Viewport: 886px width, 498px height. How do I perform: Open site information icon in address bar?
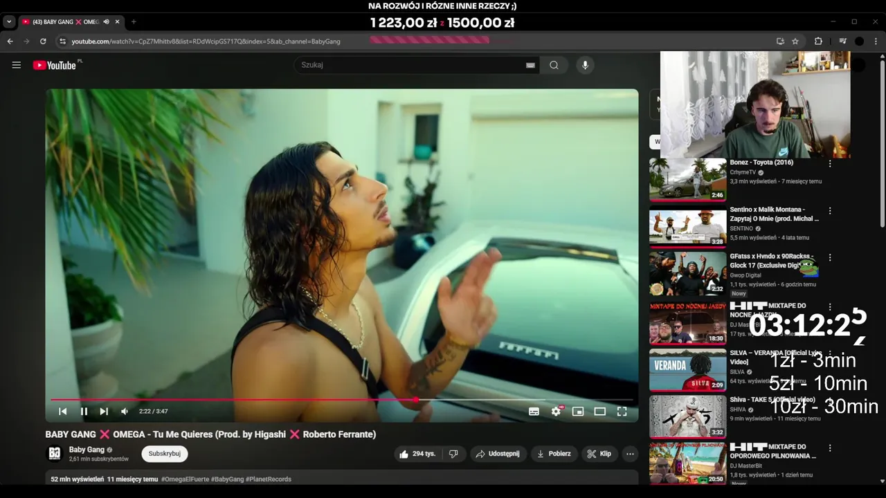pyautogui.click(x=62, y=41)
